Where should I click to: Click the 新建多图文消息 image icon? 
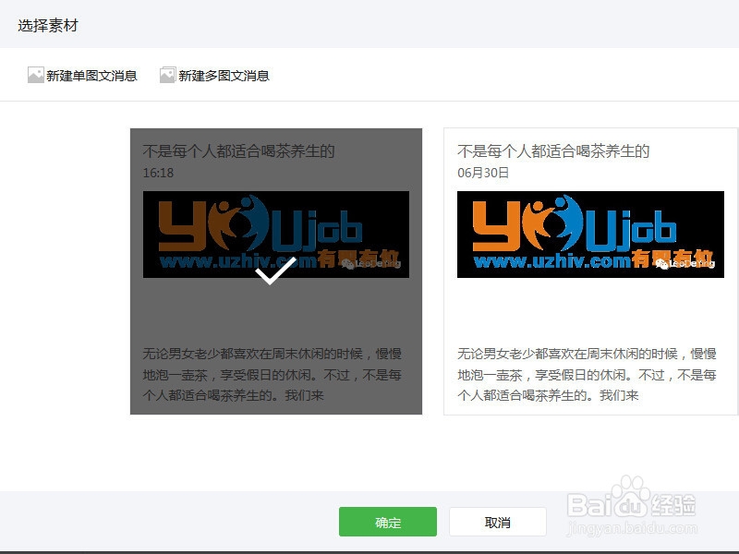tap(166, 76)
